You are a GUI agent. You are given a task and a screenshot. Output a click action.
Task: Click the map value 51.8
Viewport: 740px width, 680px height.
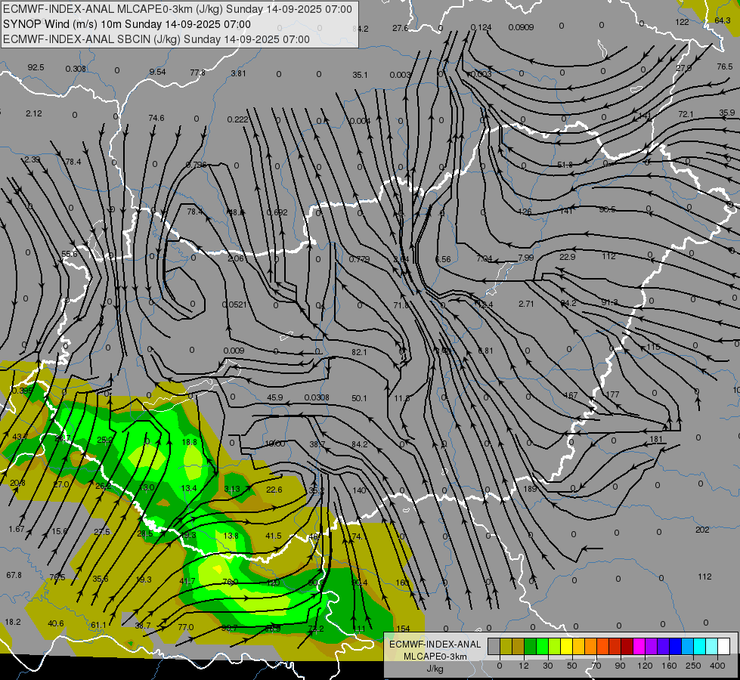(565, 165)
